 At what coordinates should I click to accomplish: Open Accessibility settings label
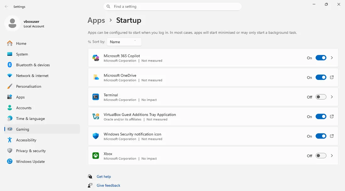[26, 140]
